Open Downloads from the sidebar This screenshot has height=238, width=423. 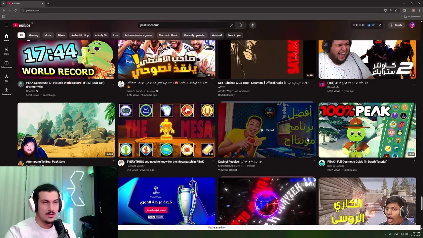tap(6, 92)
